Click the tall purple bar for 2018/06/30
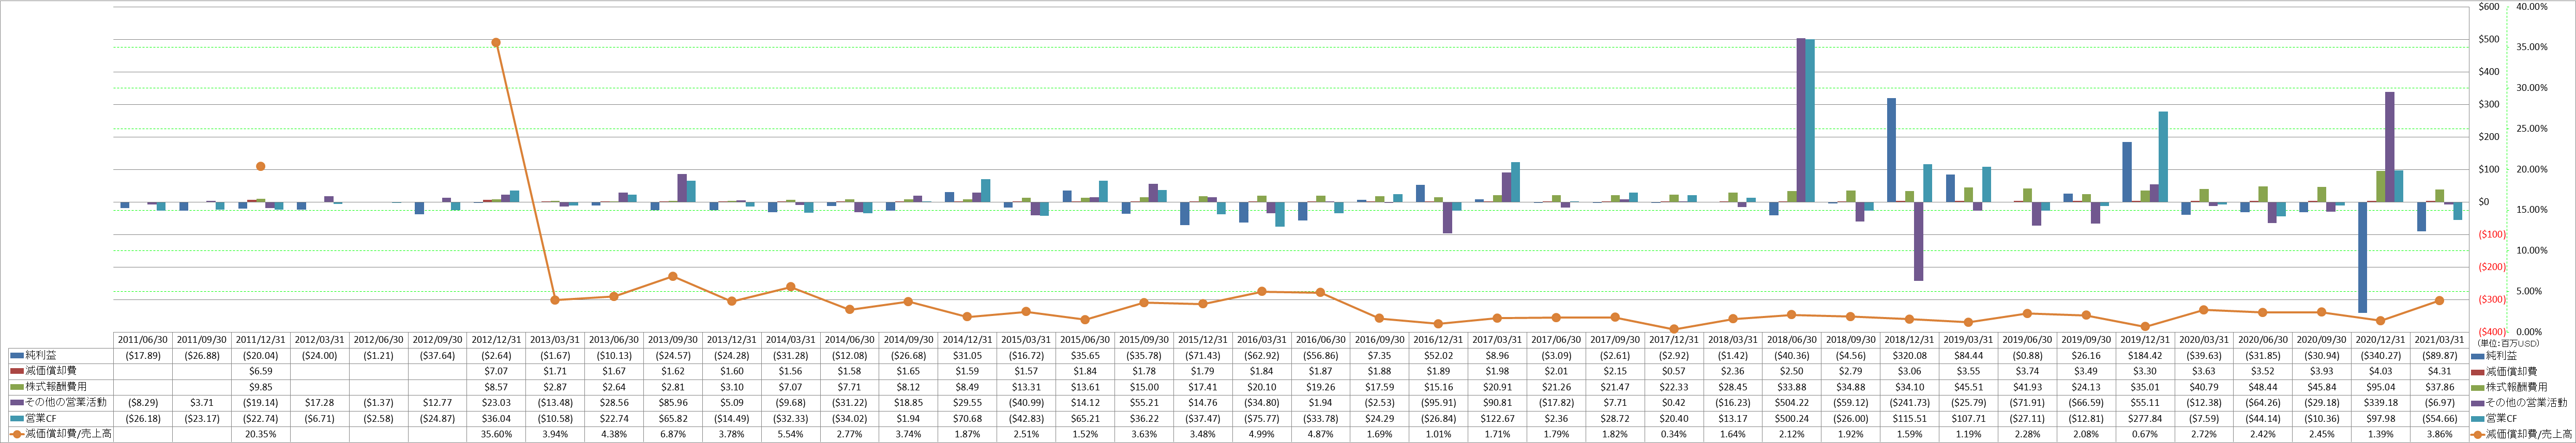2576x443 pixels. (1801, 121)
